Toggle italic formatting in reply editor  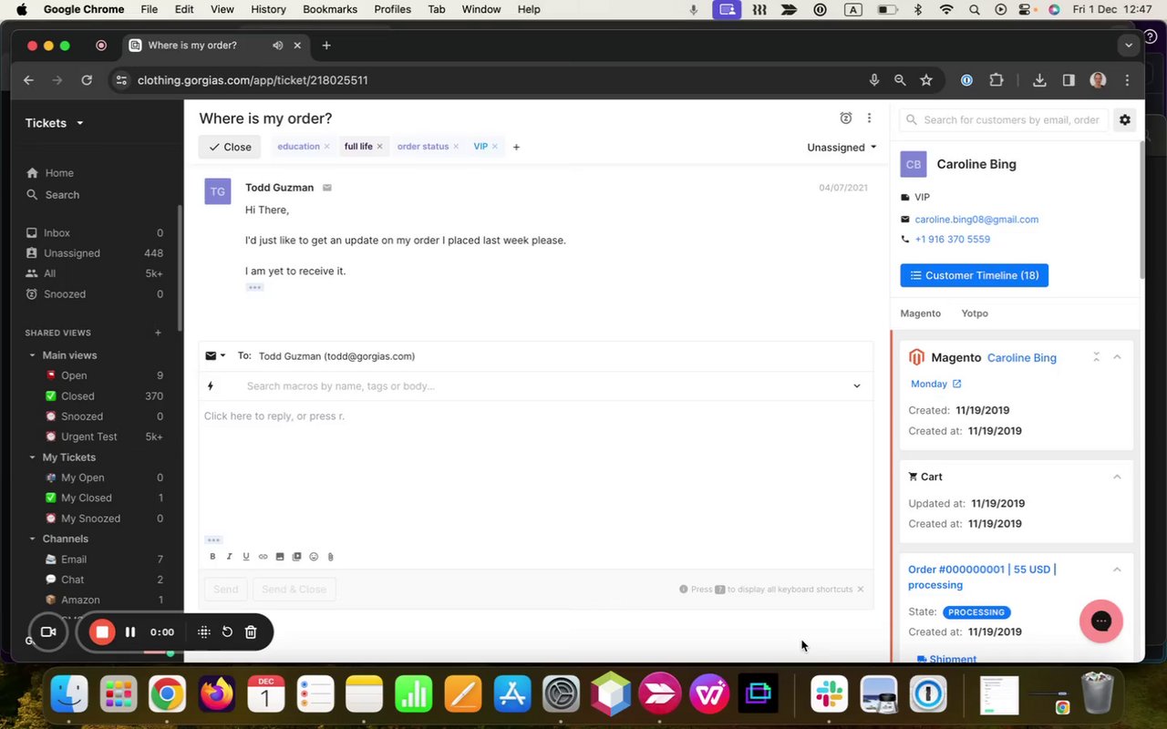229,557
